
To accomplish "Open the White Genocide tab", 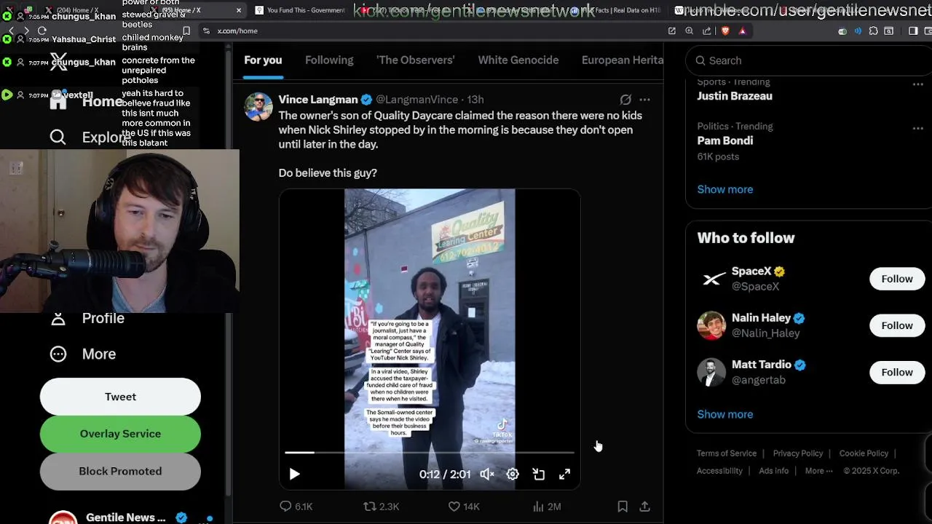I will 518,60.
